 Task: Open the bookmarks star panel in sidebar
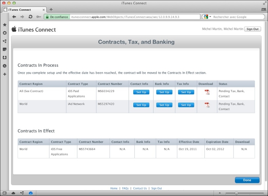click(x=5, y=25)
